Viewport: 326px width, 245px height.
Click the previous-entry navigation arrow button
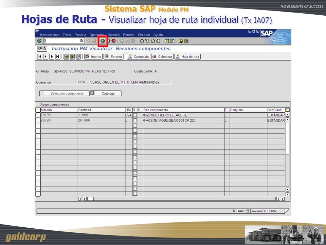click(46, 56)
